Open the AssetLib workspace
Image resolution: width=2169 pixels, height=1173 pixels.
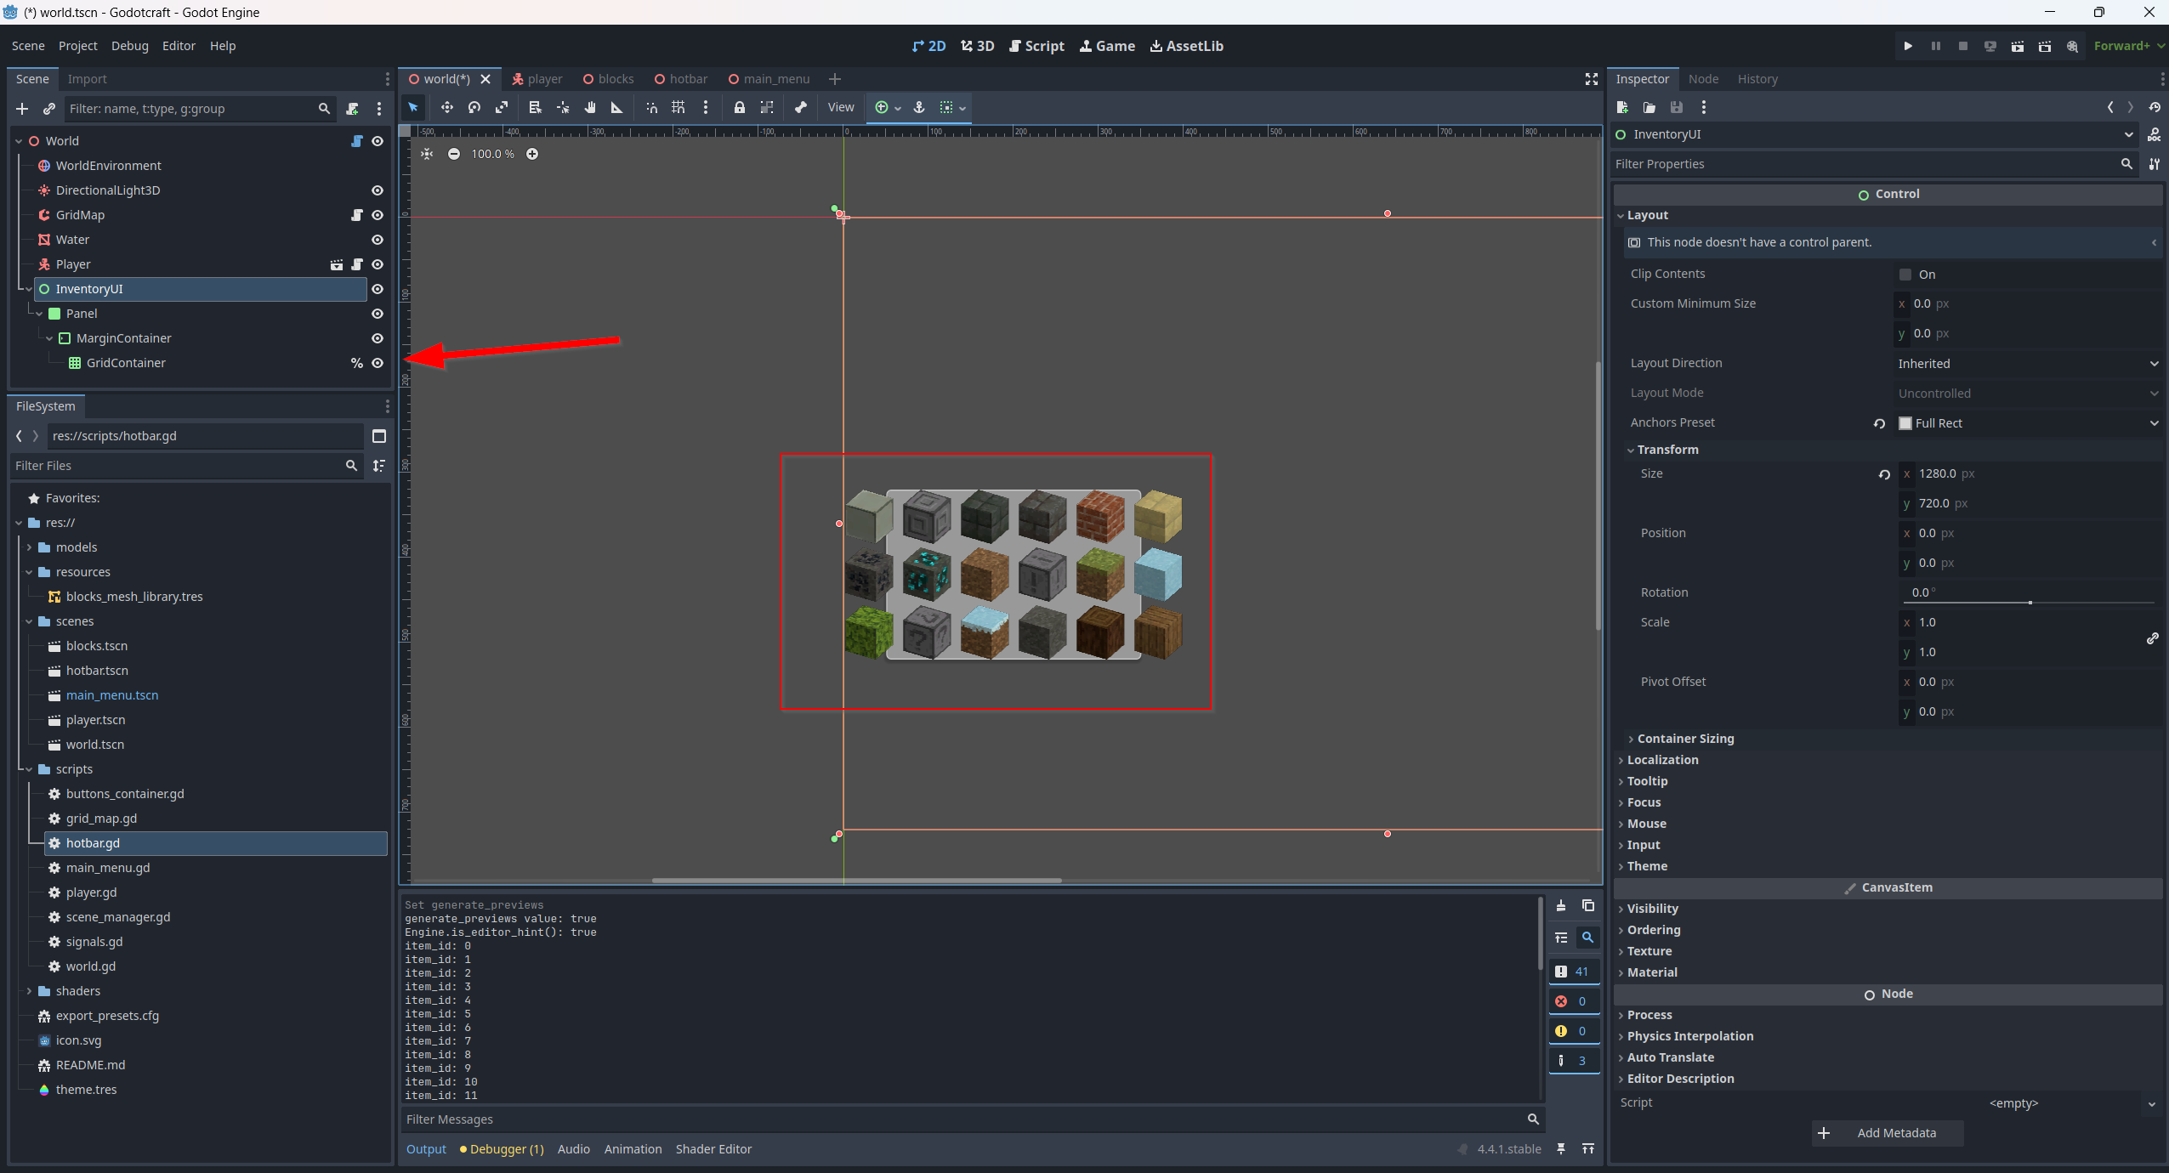(1187, 46)
